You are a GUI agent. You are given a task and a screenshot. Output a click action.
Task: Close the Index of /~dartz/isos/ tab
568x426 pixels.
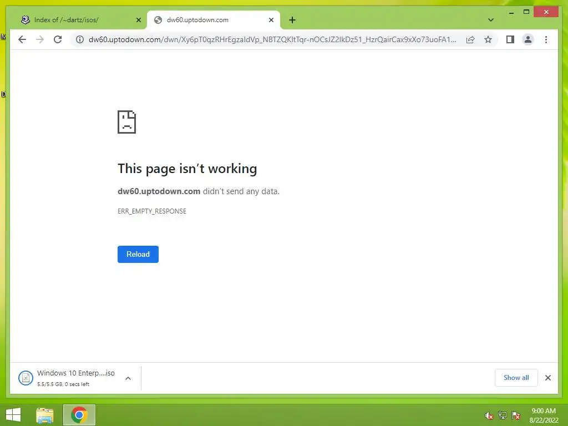point(138,20)
